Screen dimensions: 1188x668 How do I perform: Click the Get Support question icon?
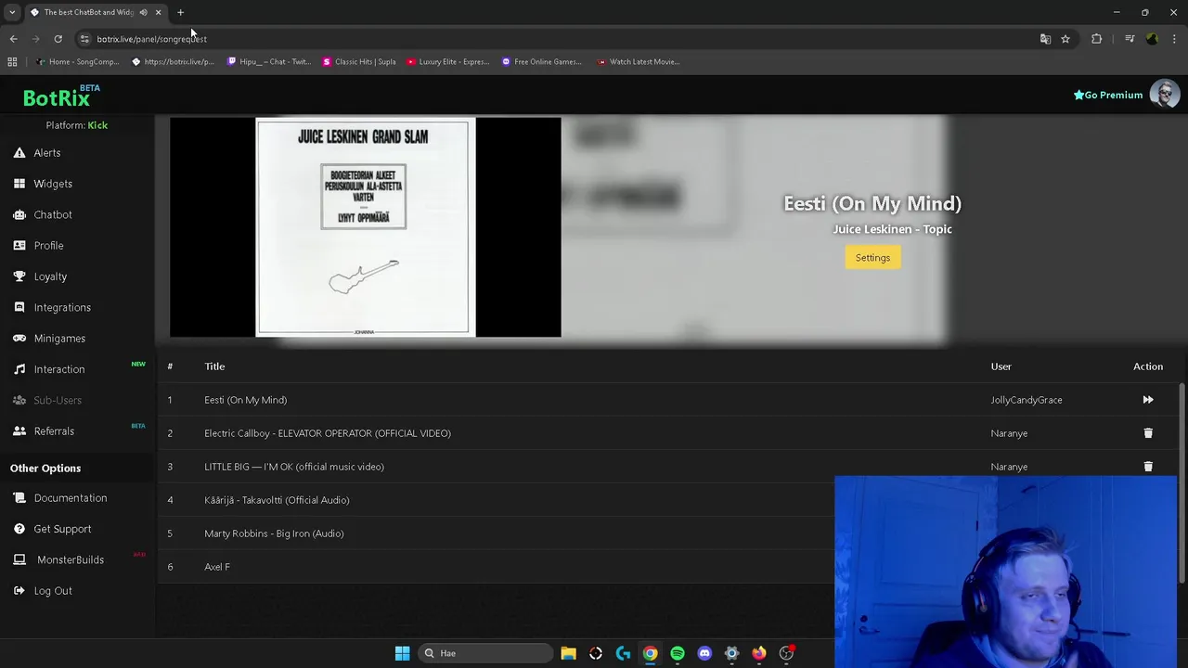pos(19,529)
